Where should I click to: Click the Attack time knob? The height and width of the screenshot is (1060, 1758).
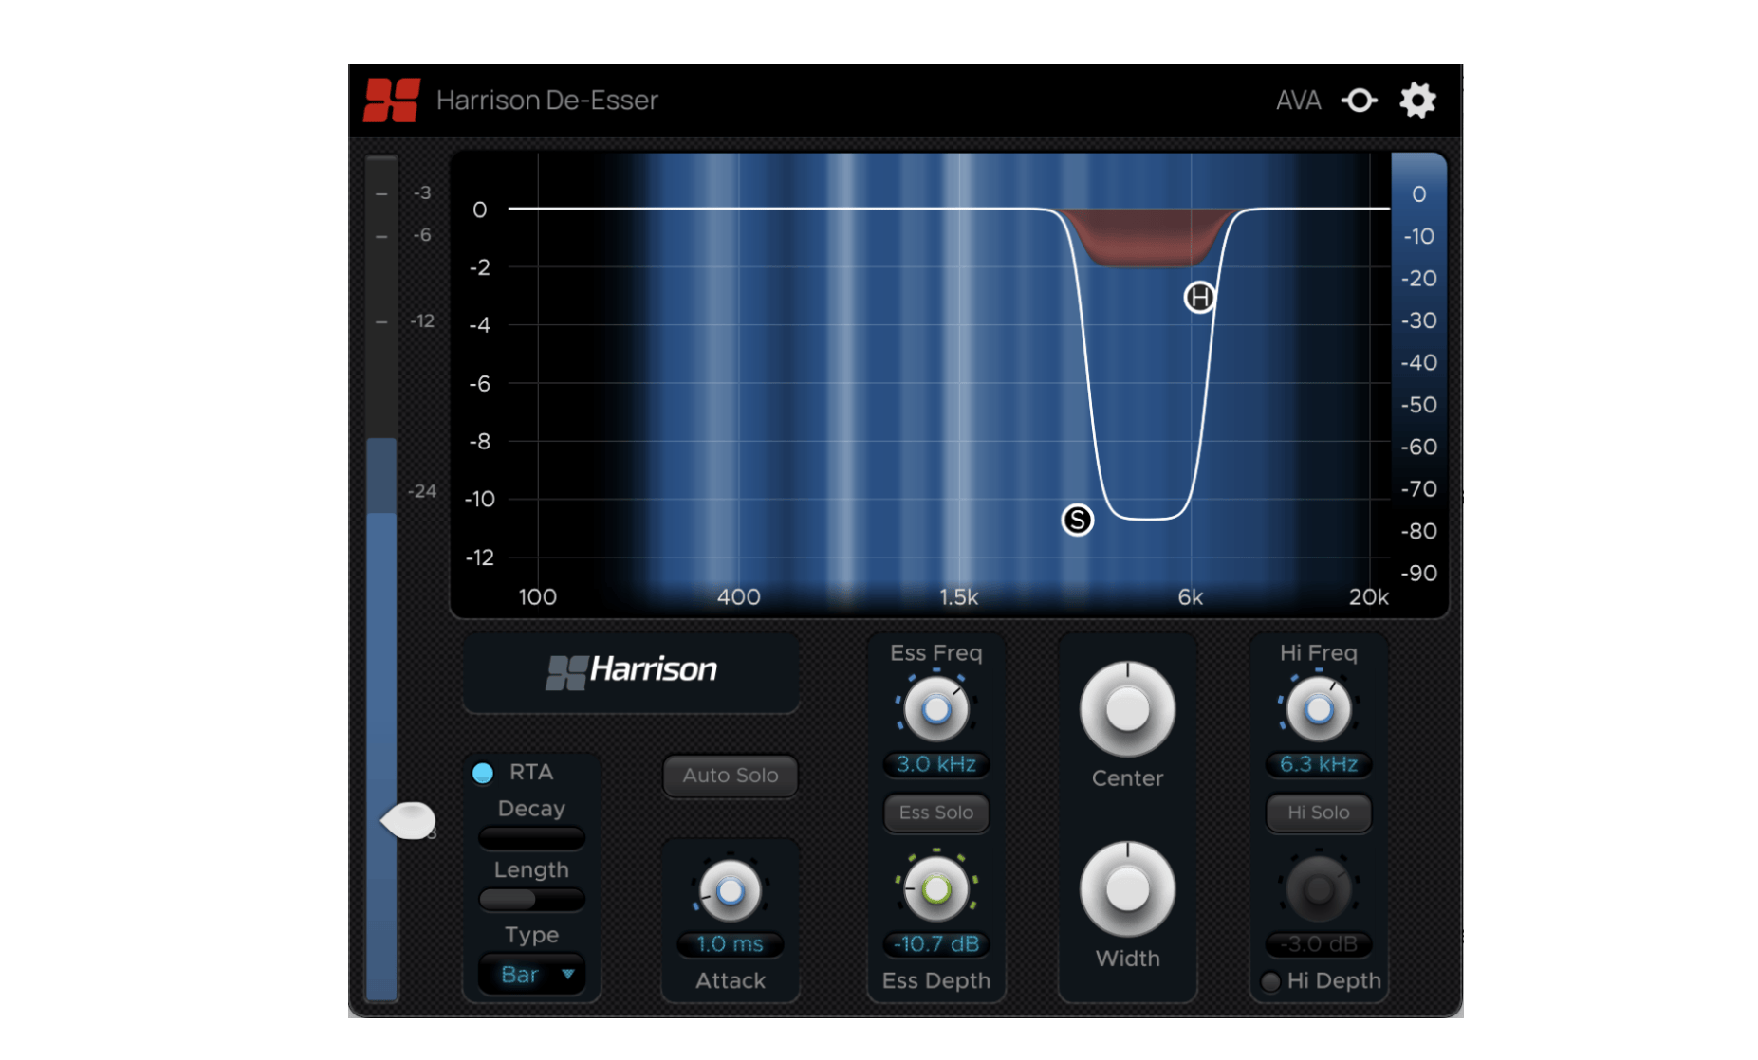730,892
